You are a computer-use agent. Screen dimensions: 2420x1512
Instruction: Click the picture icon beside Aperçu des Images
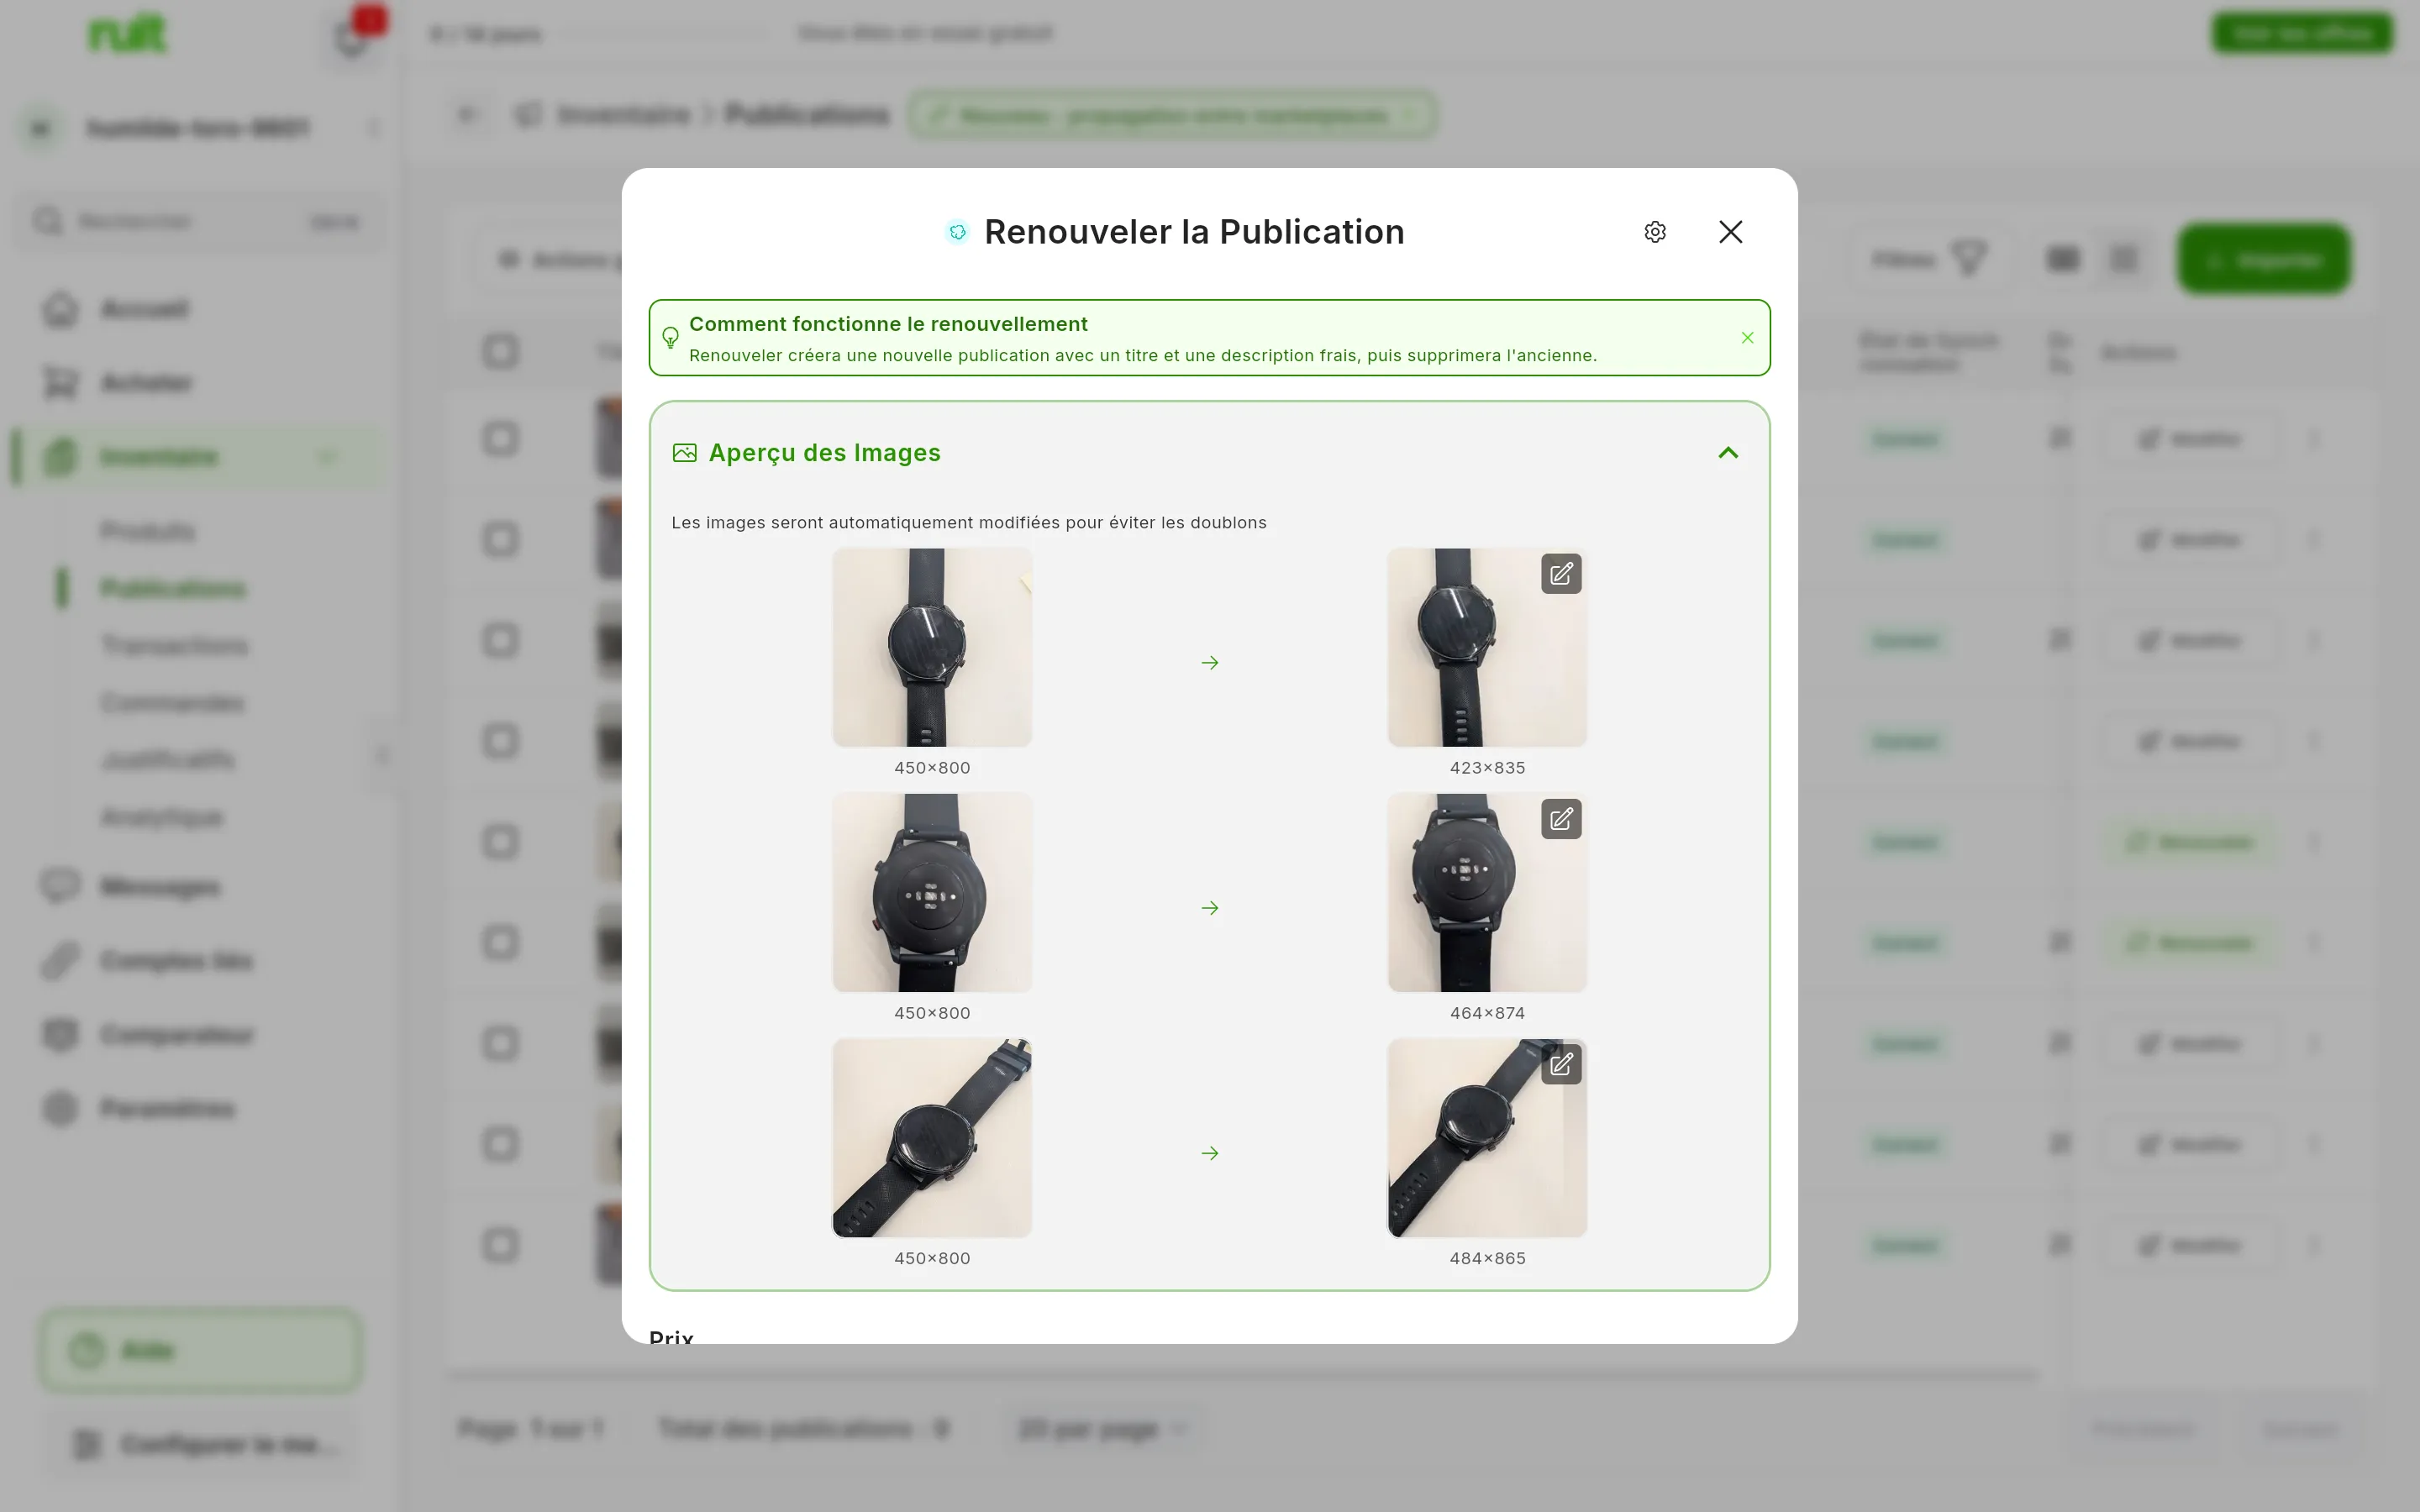[684, 453]
